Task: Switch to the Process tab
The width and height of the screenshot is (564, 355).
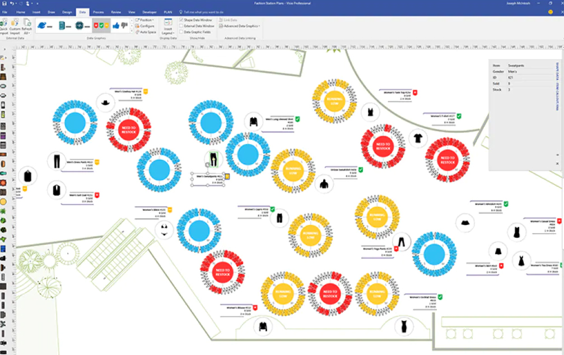Action: click(98, 12)
